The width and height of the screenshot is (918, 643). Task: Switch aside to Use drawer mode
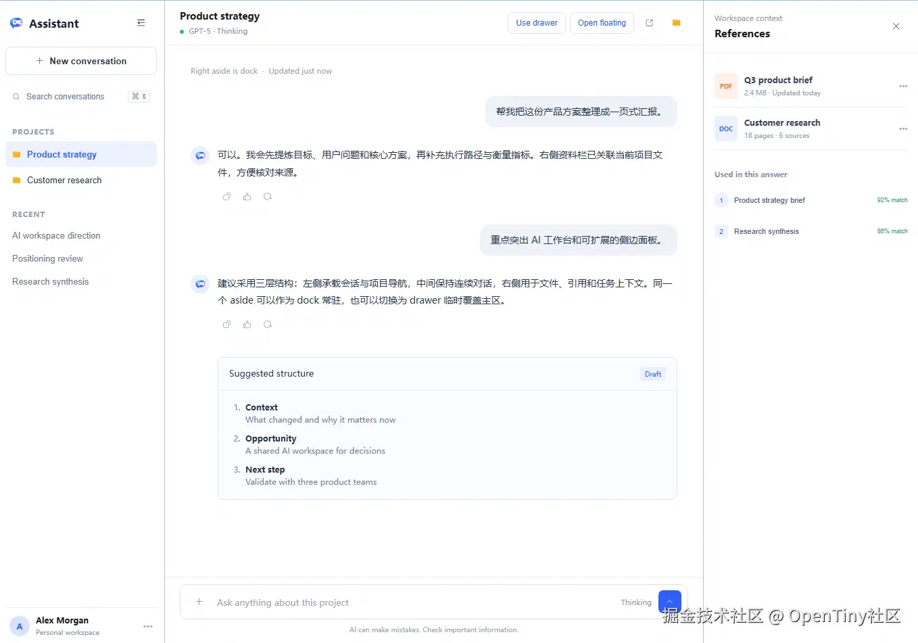[x=537, y=23]
